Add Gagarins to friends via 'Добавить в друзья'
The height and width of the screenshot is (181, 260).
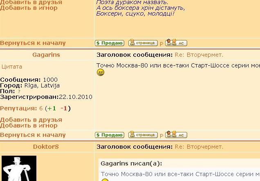pos(31,120)
